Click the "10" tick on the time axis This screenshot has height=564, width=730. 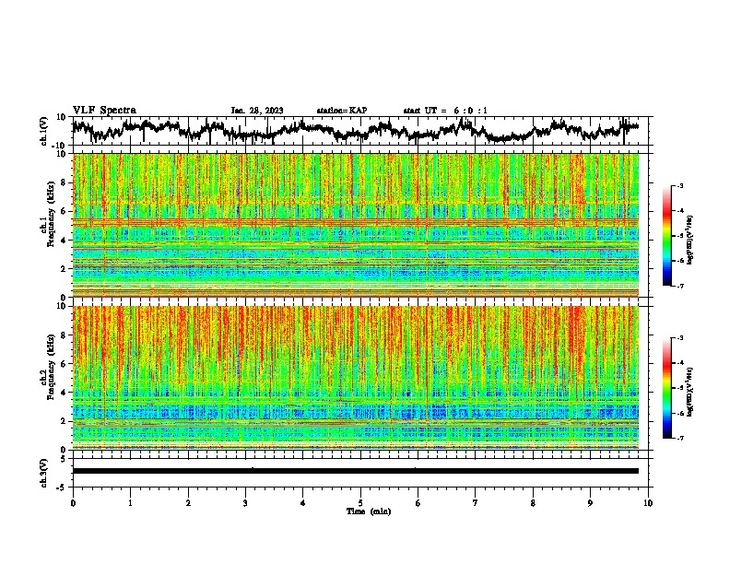coord(648,503)
